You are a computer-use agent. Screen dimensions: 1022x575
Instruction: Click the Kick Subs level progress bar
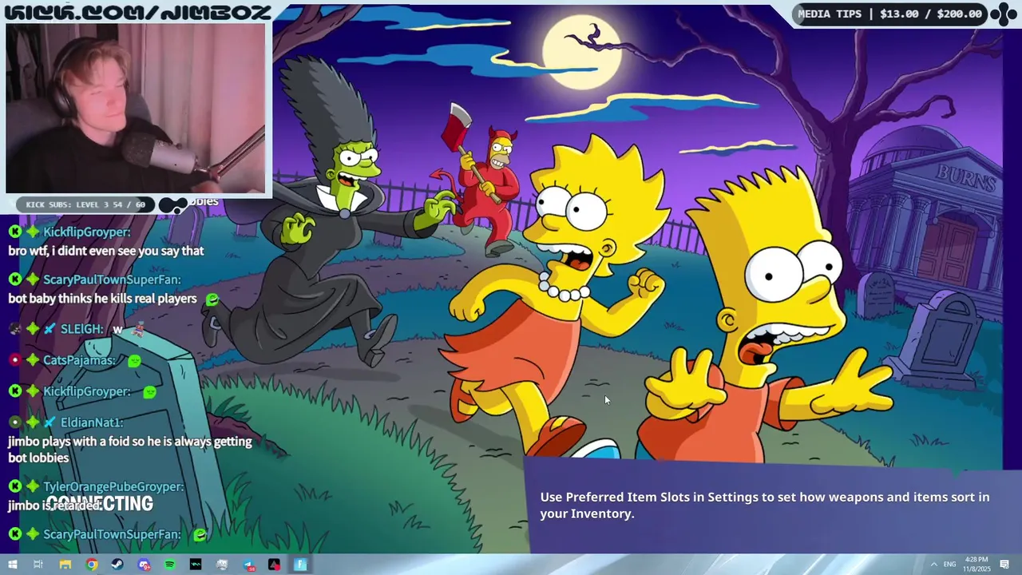[x=85, y=204]
